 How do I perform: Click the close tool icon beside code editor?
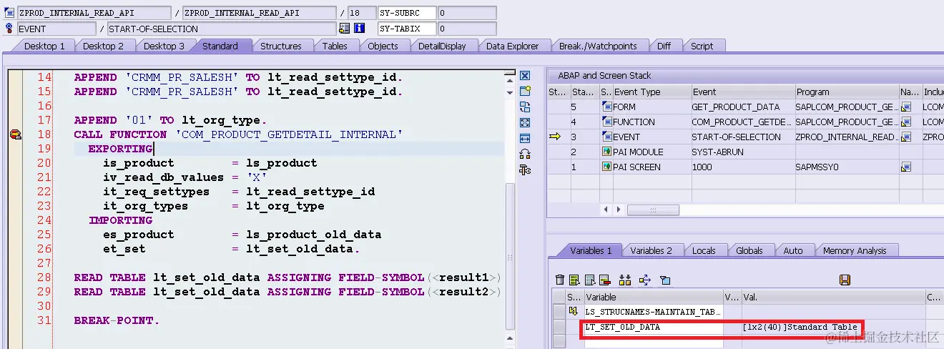(x=525, y=76)
